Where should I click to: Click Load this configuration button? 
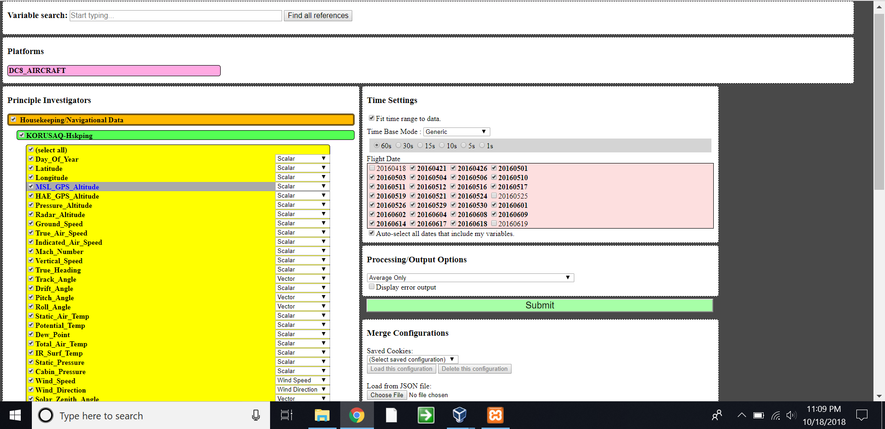click(402, 369)
